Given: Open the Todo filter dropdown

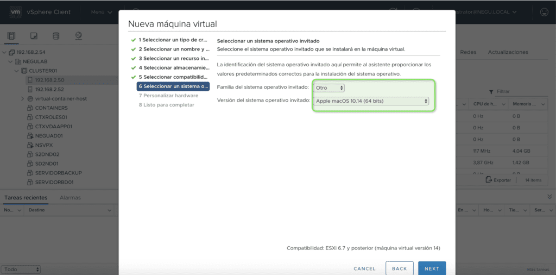Looking at the screenshot, I should click(21, 270).
